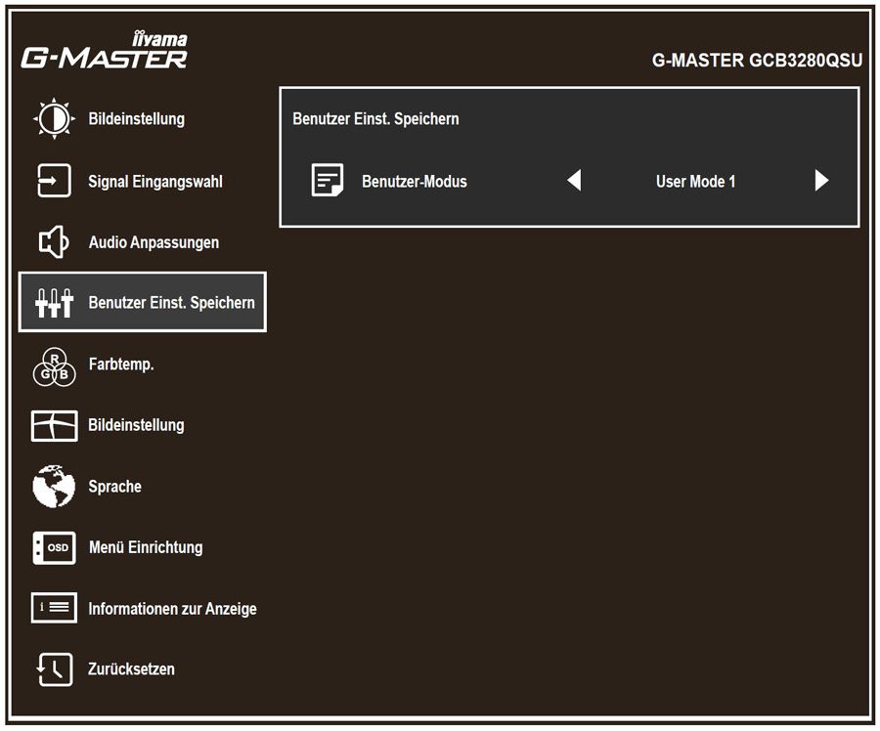Select next user mode with right arrow
The image size is (880, 731).
click(x=821, y=181)
